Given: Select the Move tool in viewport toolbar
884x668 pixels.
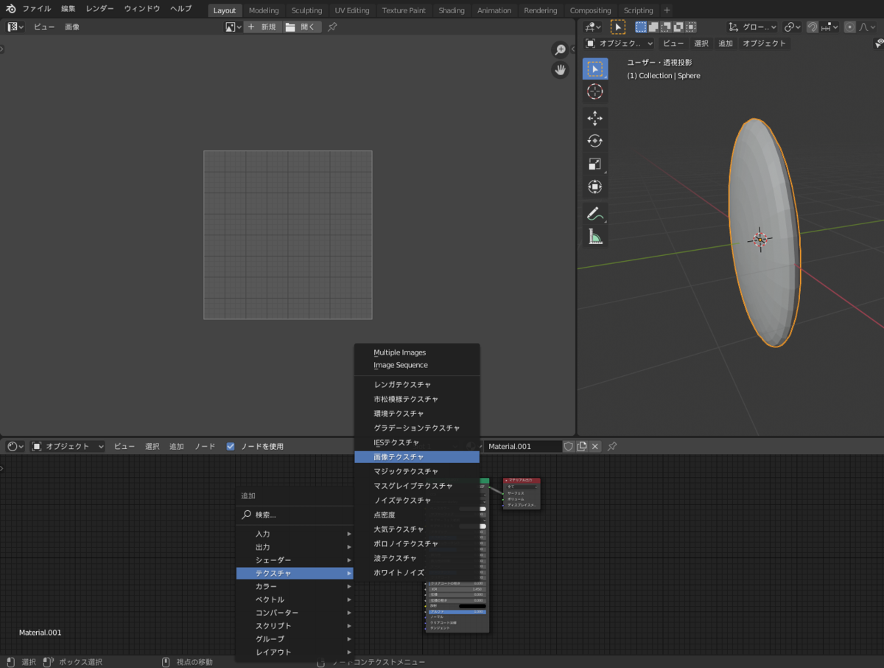Looking at the screenshot, I should pyautogui.click(x=595, y=118).
